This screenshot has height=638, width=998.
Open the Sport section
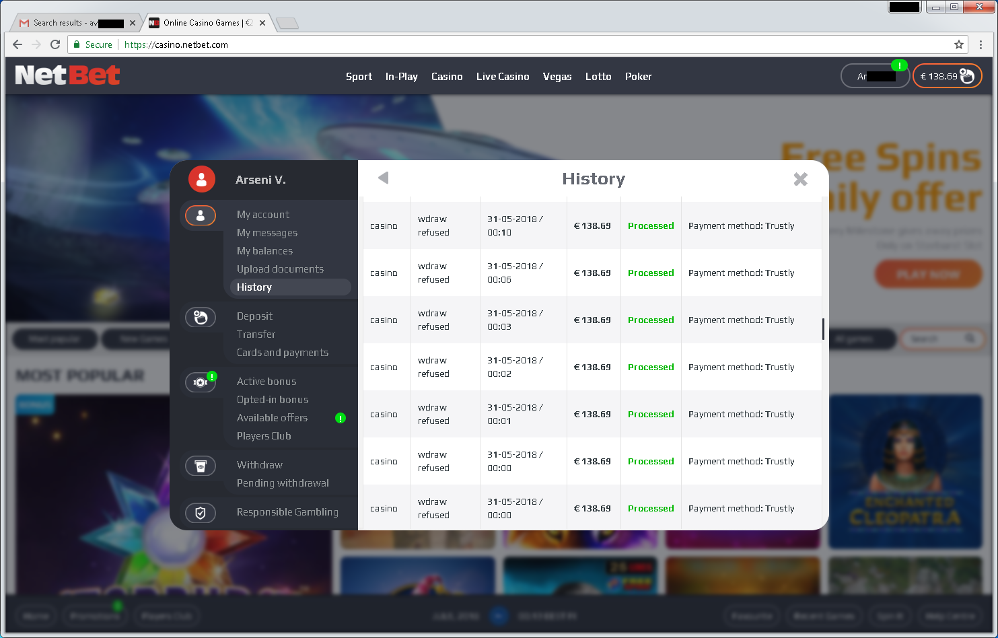coord(359,77)
